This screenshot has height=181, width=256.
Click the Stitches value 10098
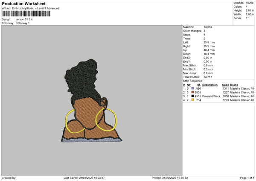(250, 3)
